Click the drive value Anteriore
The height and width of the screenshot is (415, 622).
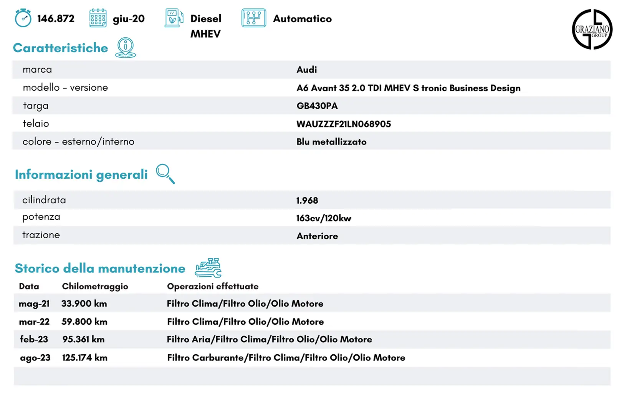[x=317, y=236]
